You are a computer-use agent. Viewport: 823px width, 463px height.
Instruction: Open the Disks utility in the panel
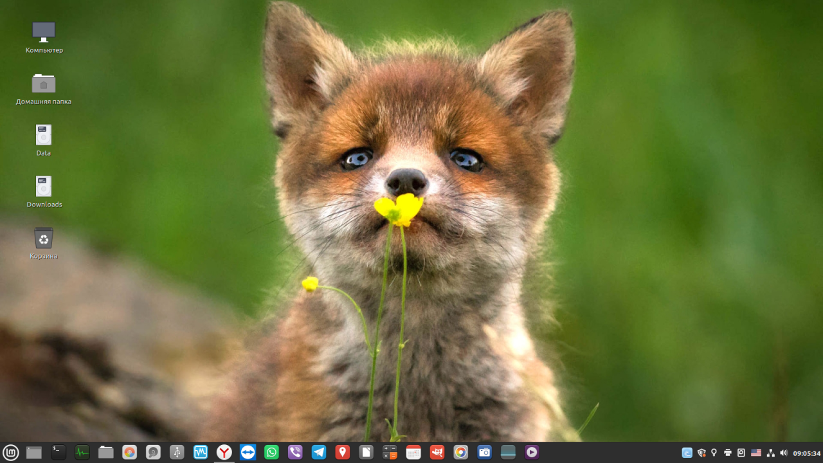tap(153, 453)
